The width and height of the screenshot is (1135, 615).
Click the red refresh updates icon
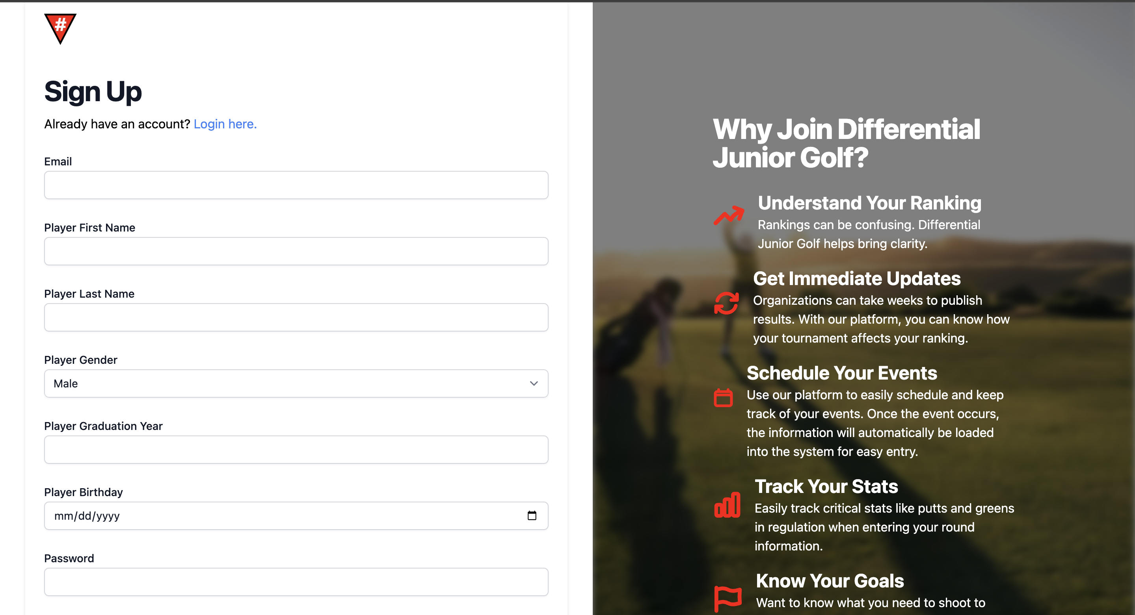click(726, 303)
